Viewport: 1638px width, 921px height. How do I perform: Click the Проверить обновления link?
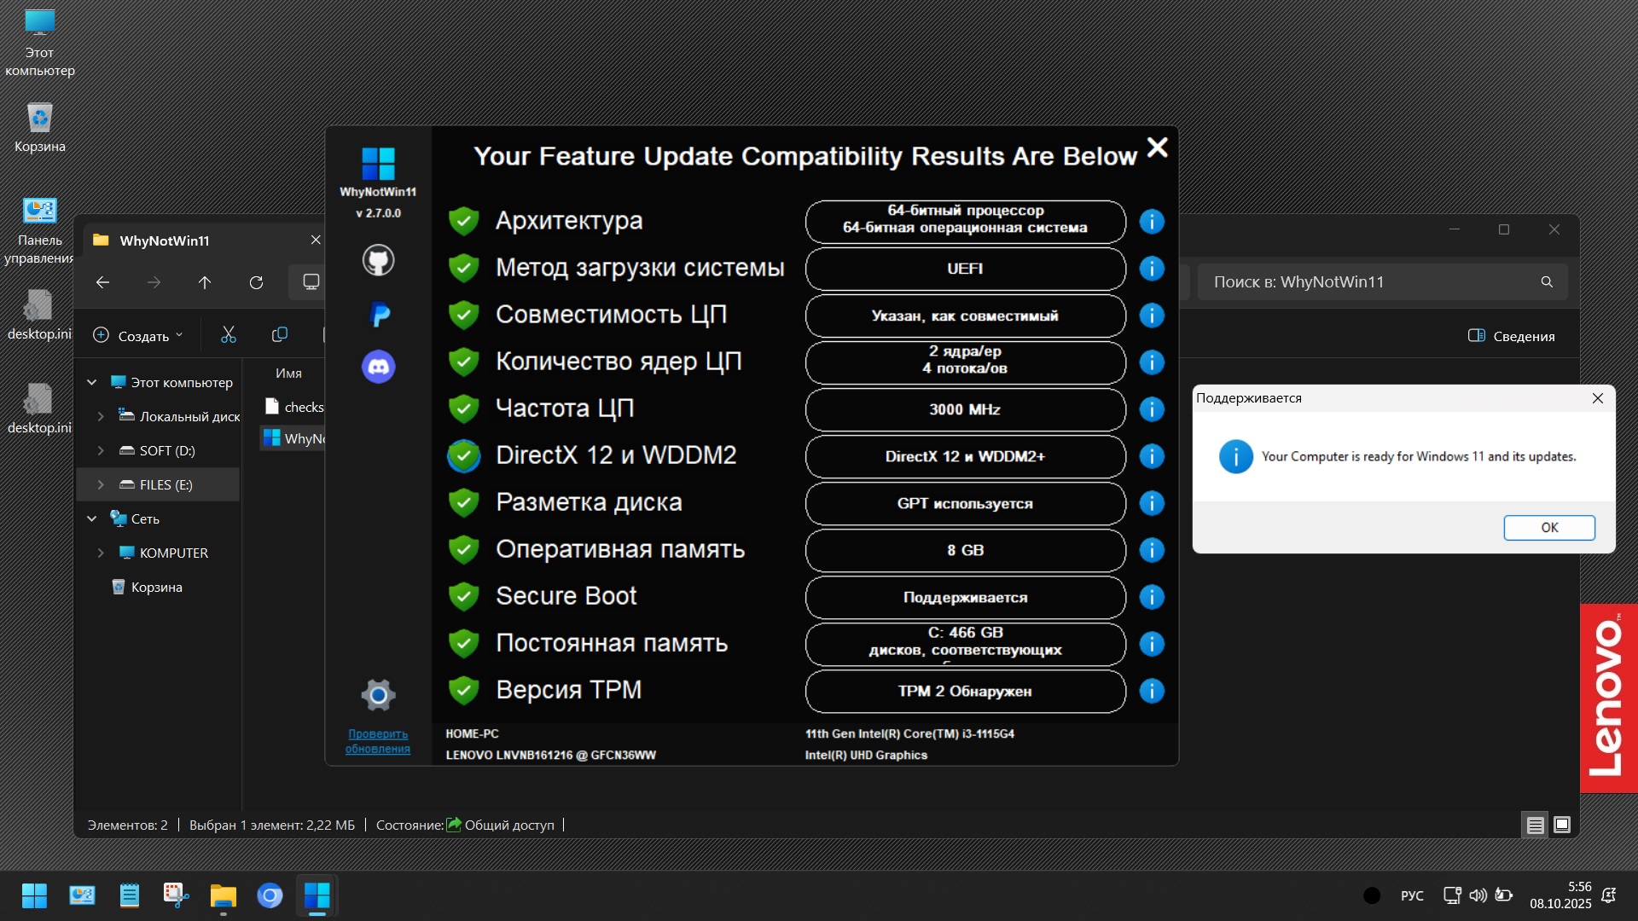point(378,741)
